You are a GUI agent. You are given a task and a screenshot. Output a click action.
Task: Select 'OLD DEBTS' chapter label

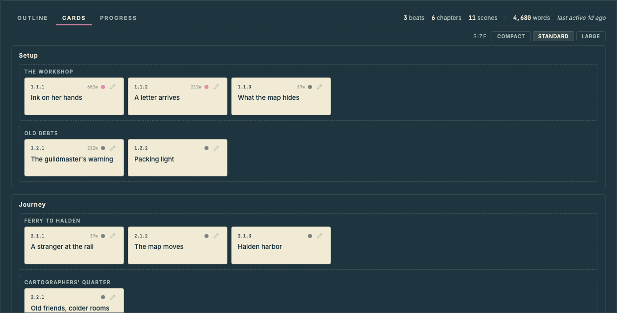coord(41,133)
